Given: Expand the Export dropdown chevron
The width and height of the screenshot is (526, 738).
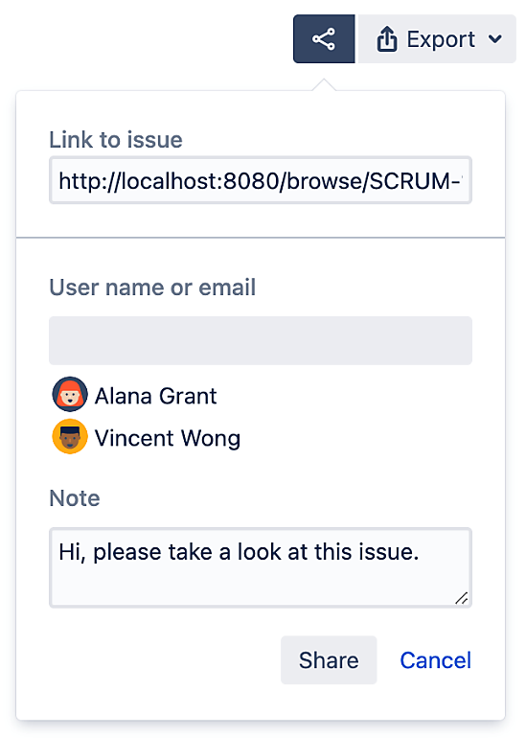Looking at the screenshot, I should (x=495, y=39).
